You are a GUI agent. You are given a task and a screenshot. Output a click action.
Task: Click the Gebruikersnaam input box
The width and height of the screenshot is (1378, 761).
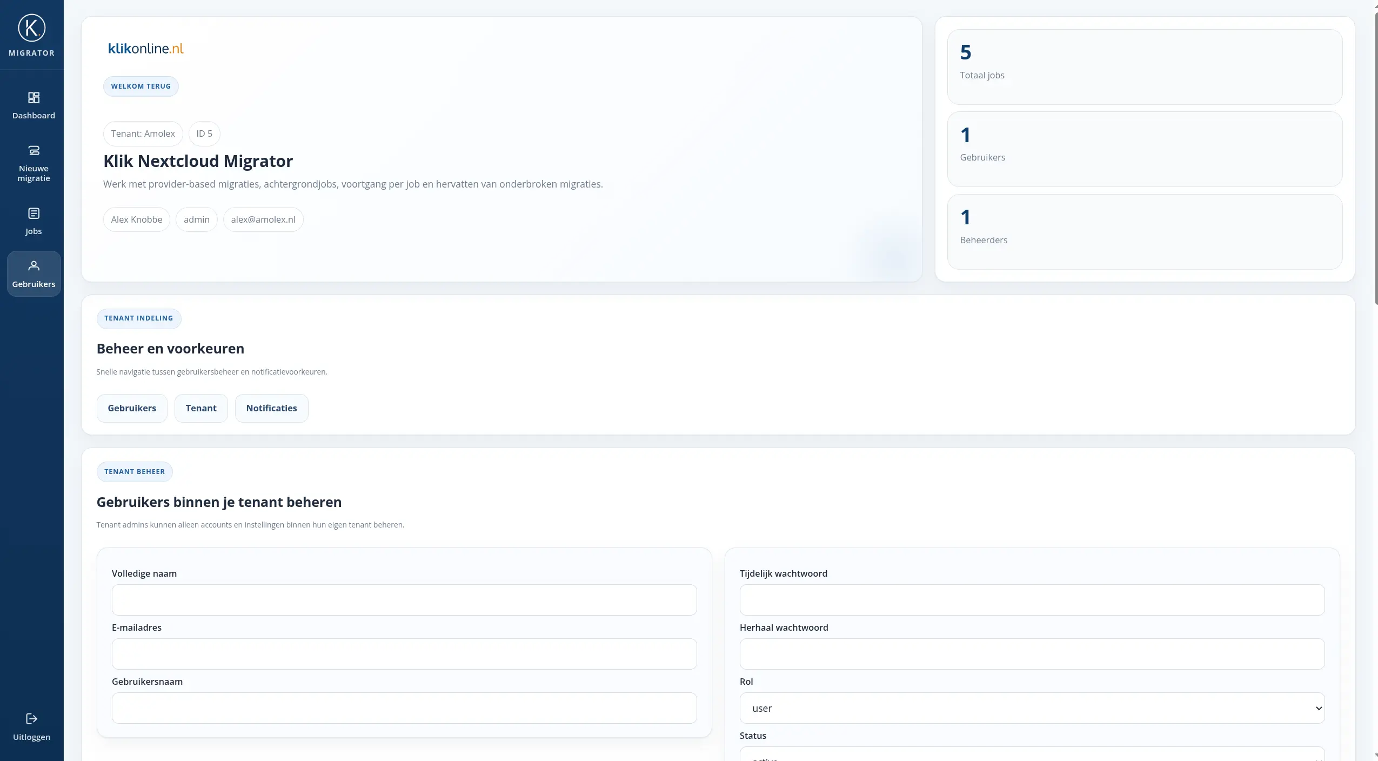point(404,708)
